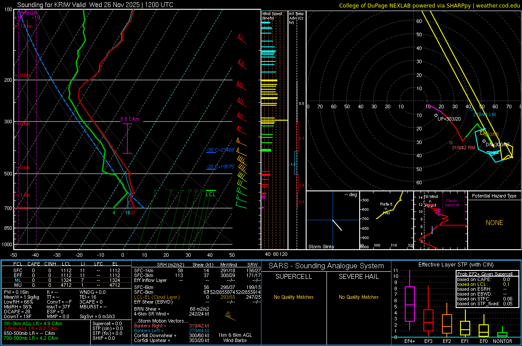The height and width of the screenshot is (346, 522).
Task: Click the 'Supercell = 0.0' value
Action: (x=107, y=323)
